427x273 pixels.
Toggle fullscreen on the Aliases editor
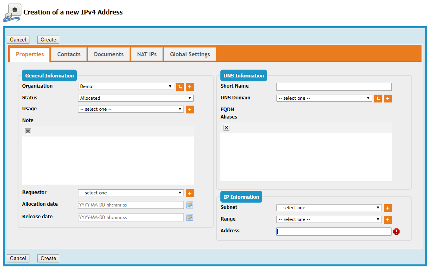[226, 128]
